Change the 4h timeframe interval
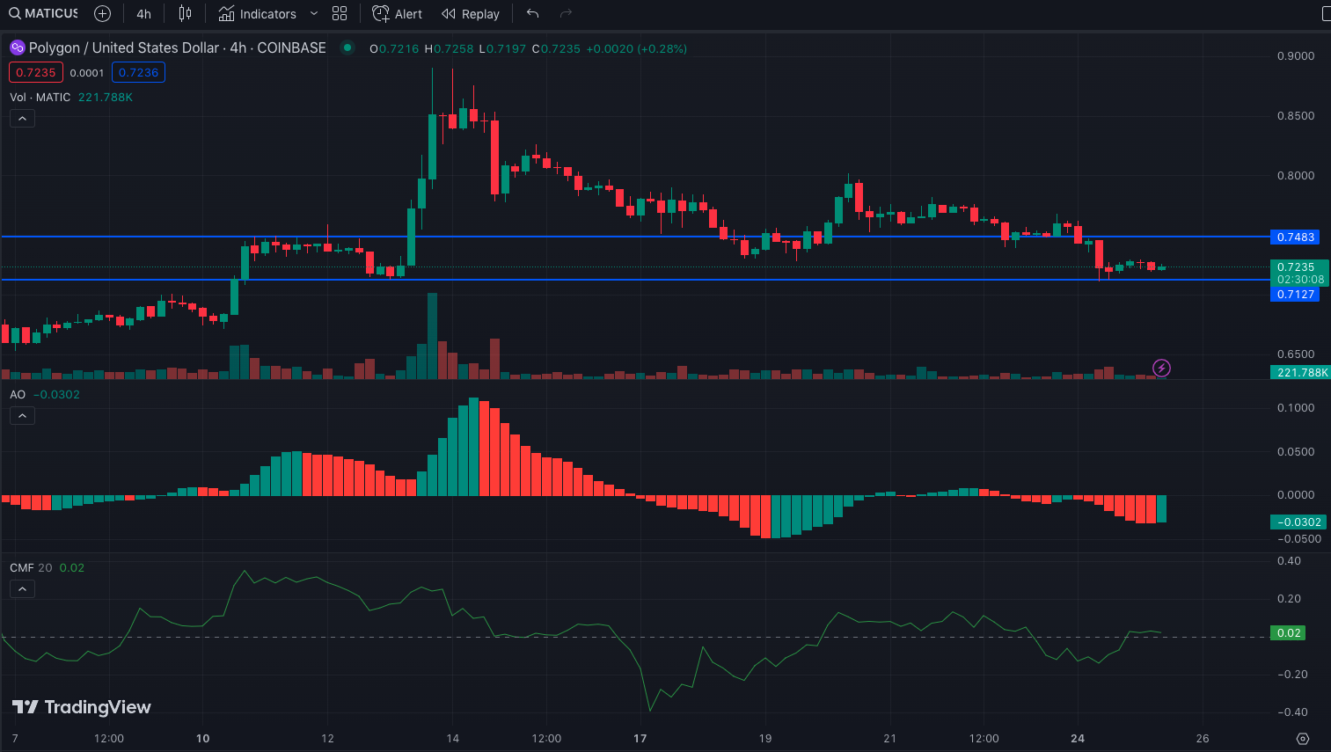Image resolution: width=1331 pixels, height=752 pixels. 144,14
